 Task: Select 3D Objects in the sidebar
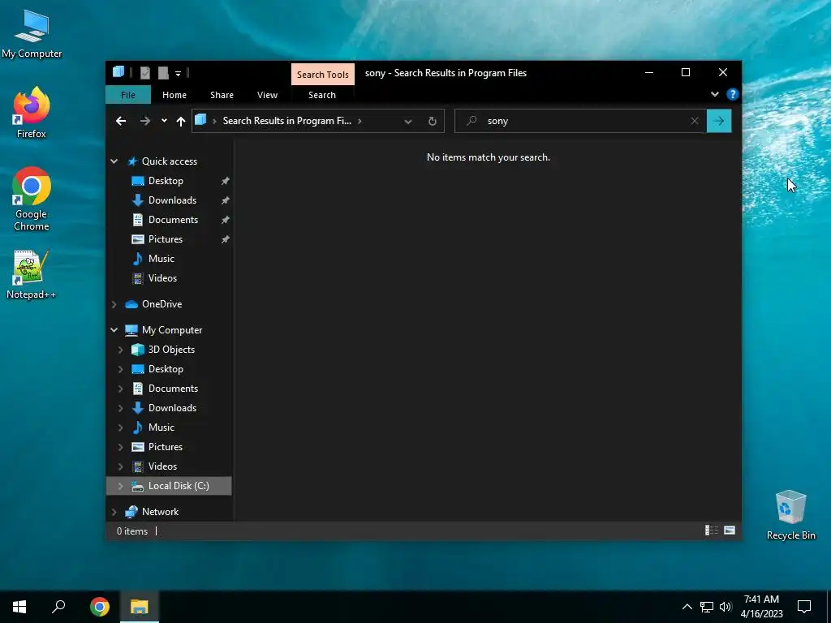[171, 350]
